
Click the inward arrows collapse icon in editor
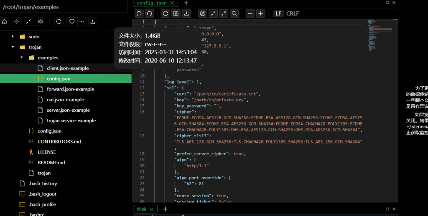point(213,14)
